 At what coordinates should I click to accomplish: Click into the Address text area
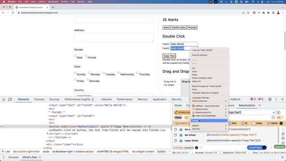[114, 38]
